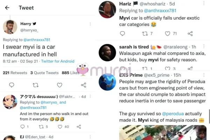Screen dimensions: 210x140
Task: Share Hariz's tweet via share icon
Action: point(190,34)
